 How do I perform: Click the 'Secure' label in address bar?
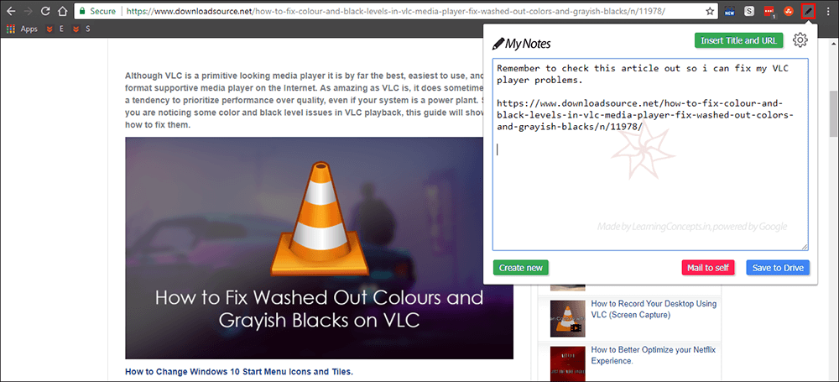tap(102, 11)
